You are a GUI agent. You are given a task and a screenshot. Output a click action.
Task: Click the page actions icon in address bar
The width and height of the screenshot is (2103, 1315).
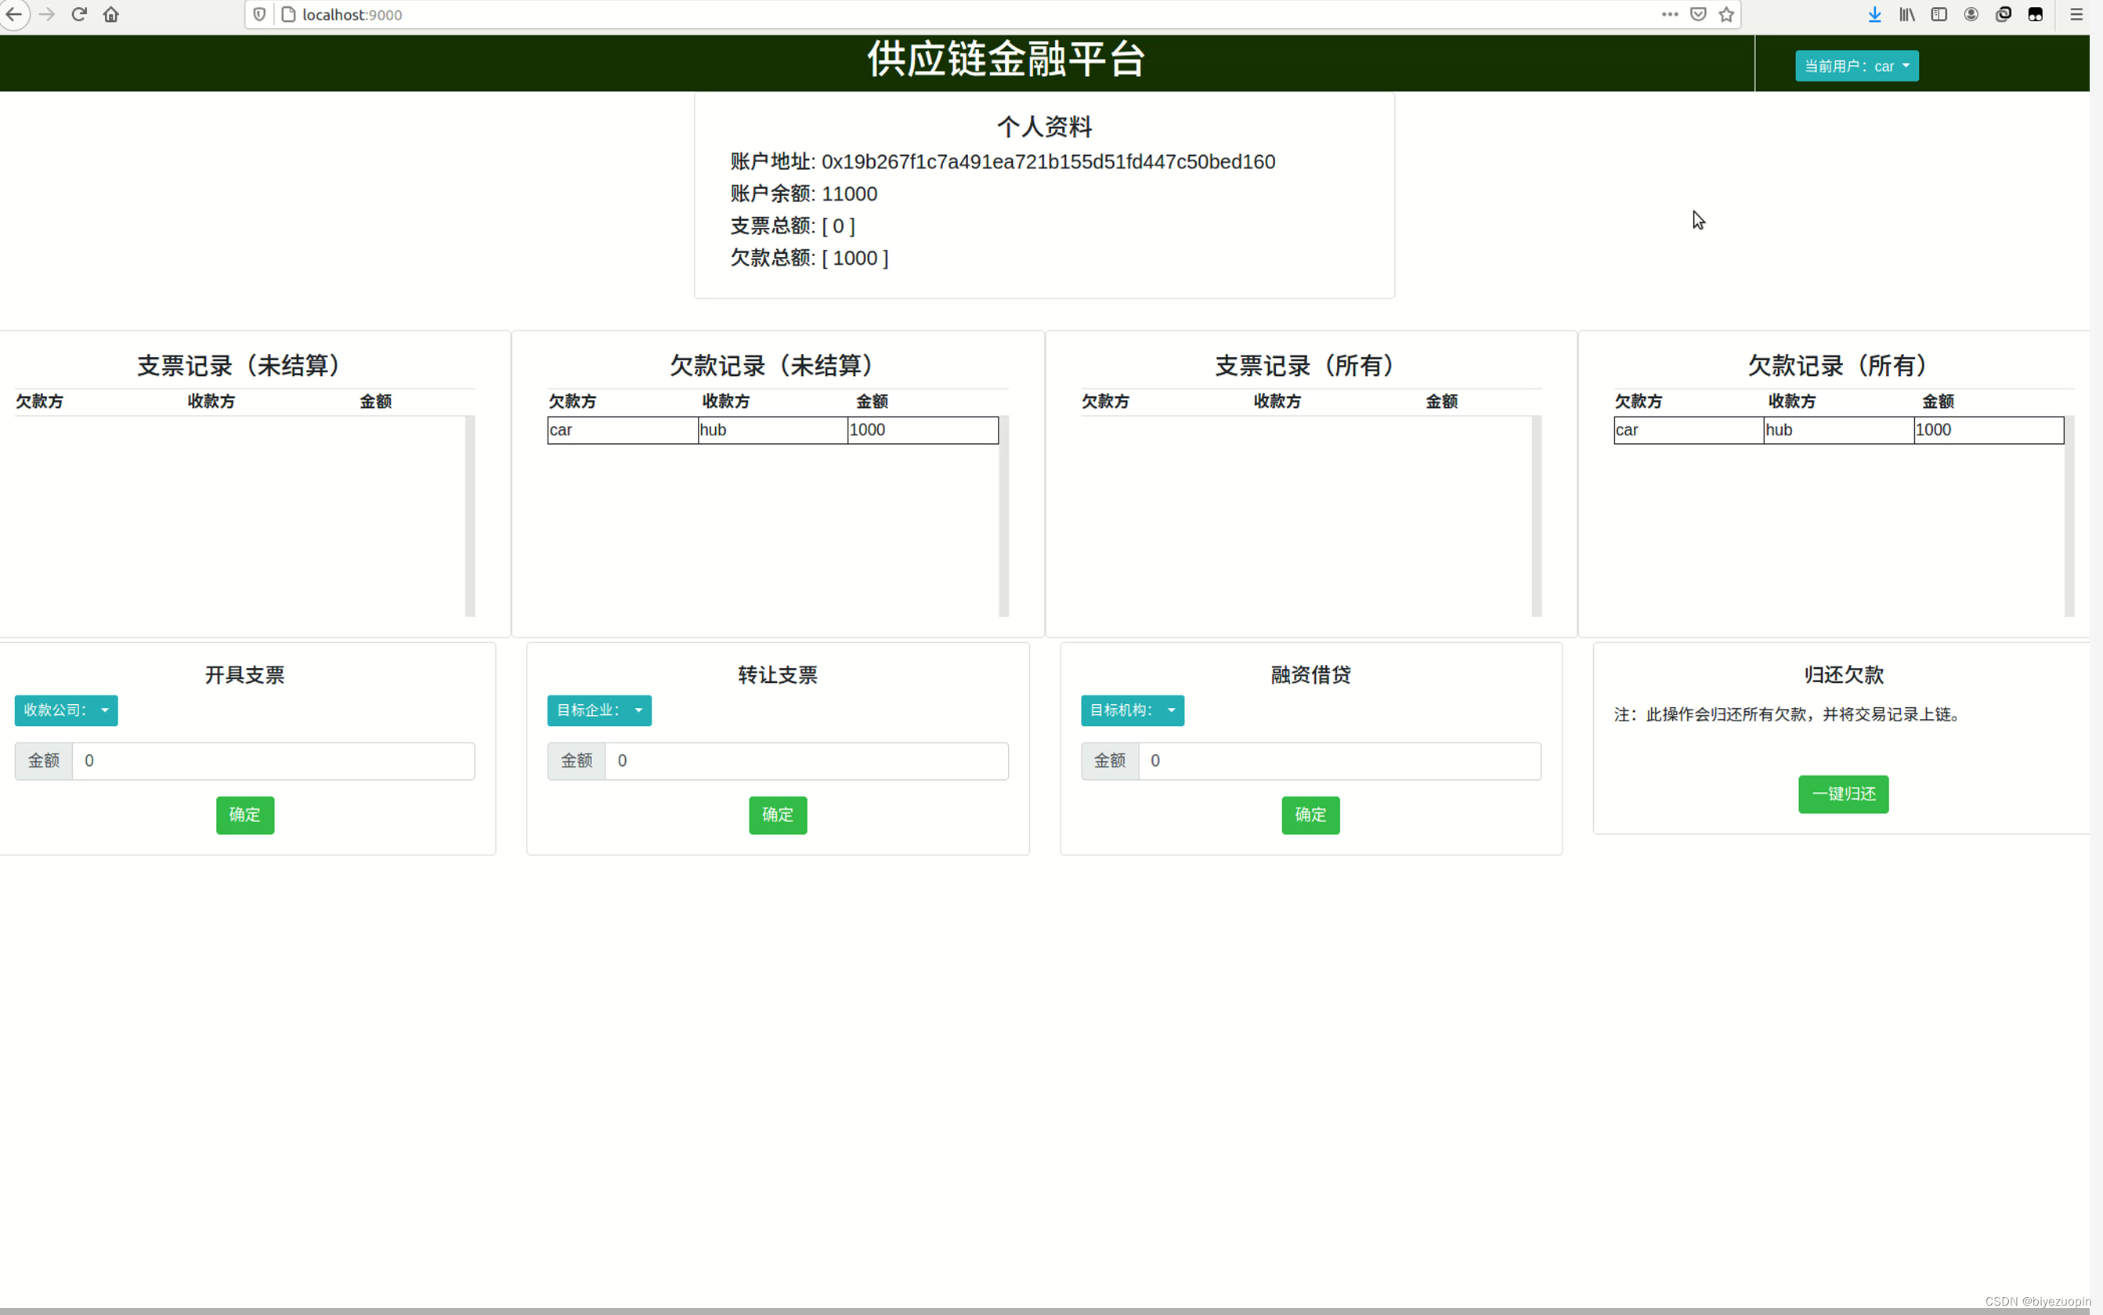coord(1670,14)
